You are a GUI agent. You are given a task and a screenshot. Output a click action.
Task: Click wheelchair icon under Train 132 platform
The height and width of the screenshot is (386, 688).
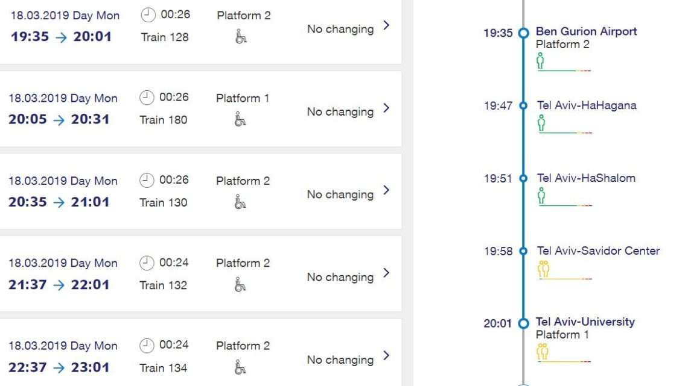coord(240,284)
